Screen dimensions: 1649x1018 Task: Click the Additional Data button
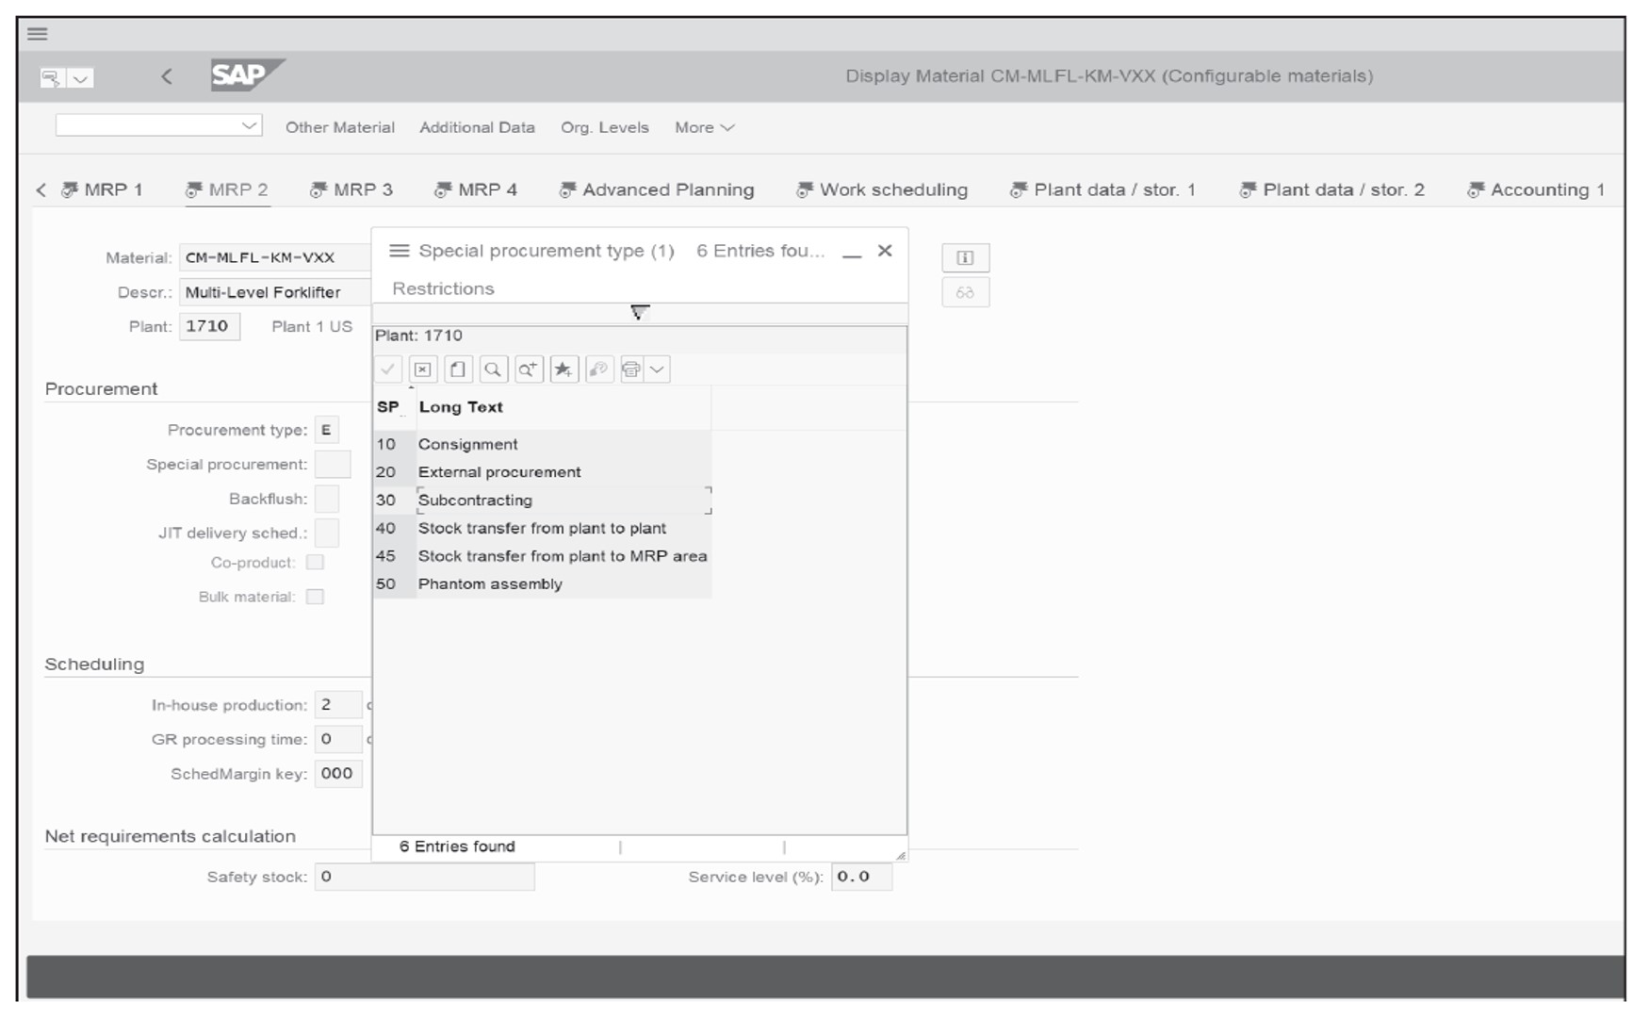[477, 127]
